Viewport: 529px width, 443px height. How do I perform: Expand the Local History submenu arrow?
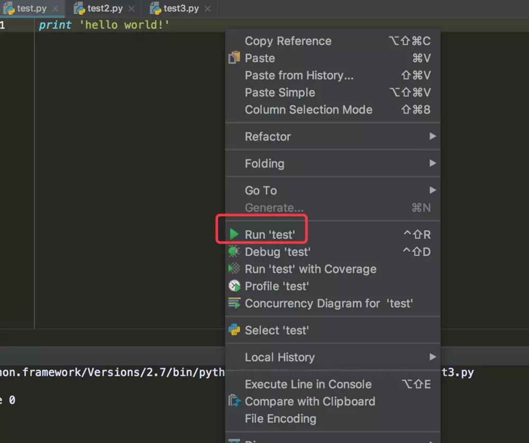[433, 357]
